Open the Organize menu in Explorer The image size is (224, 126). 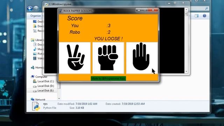pos(35,16)
